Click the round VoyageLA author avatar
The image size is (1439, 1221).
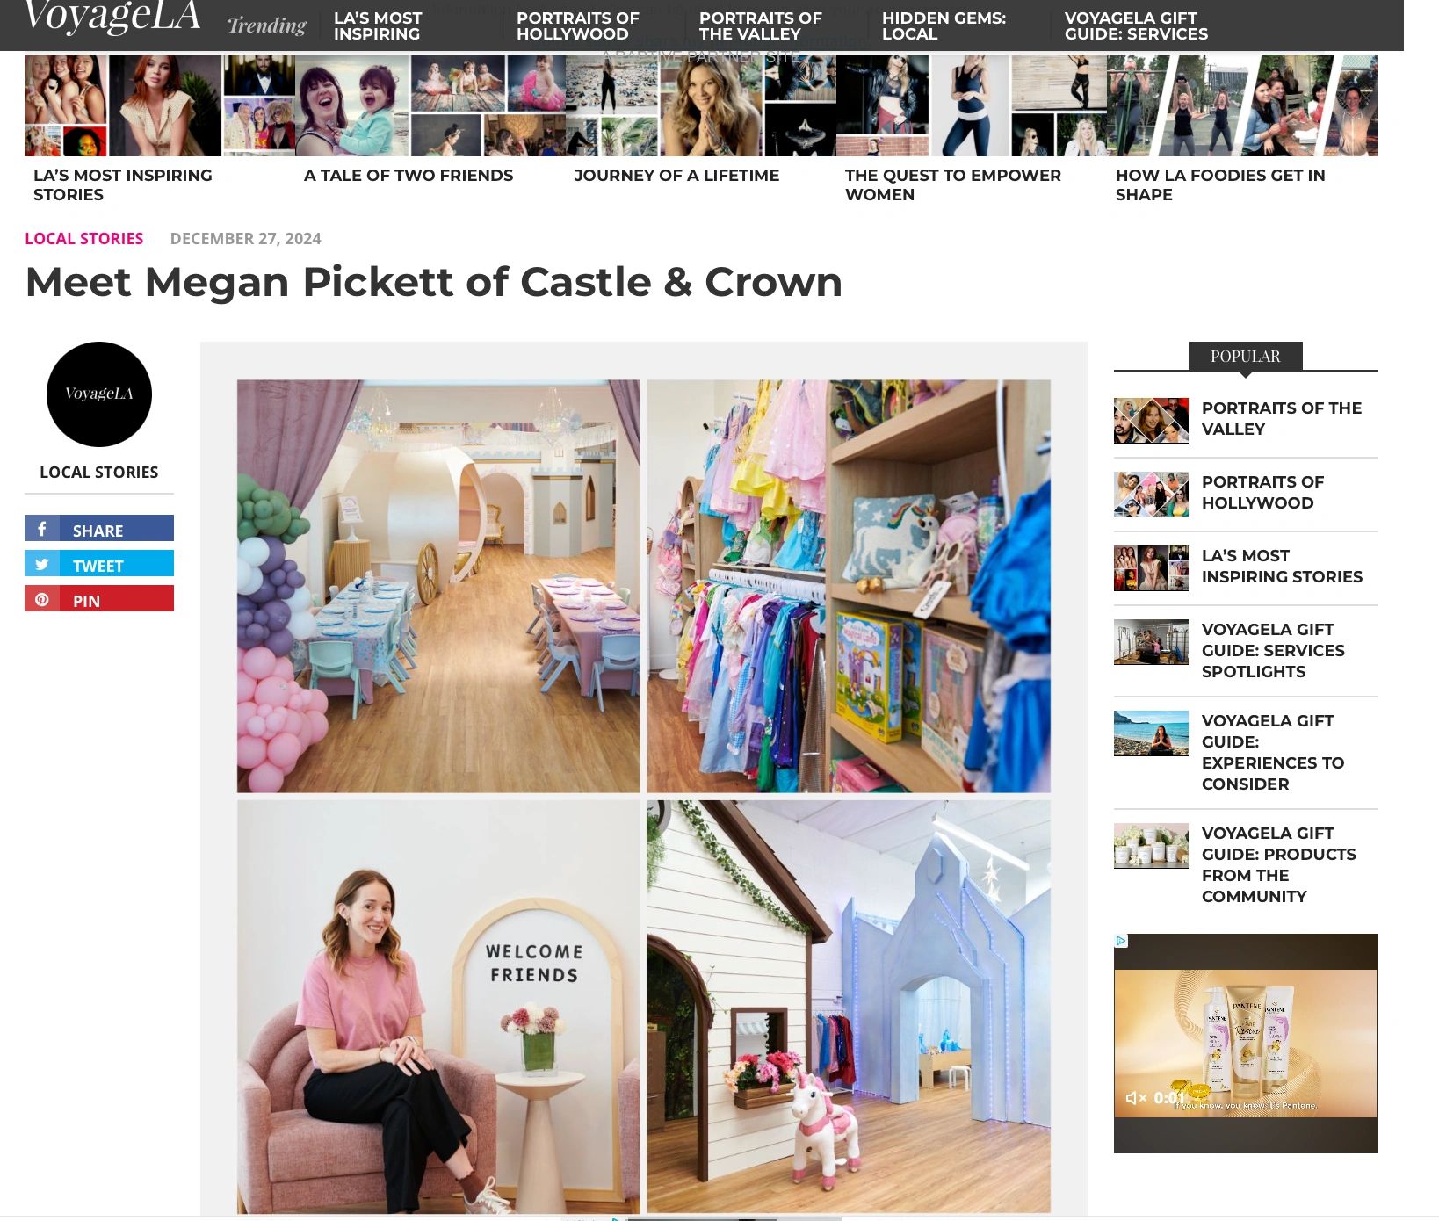point(99,394)
